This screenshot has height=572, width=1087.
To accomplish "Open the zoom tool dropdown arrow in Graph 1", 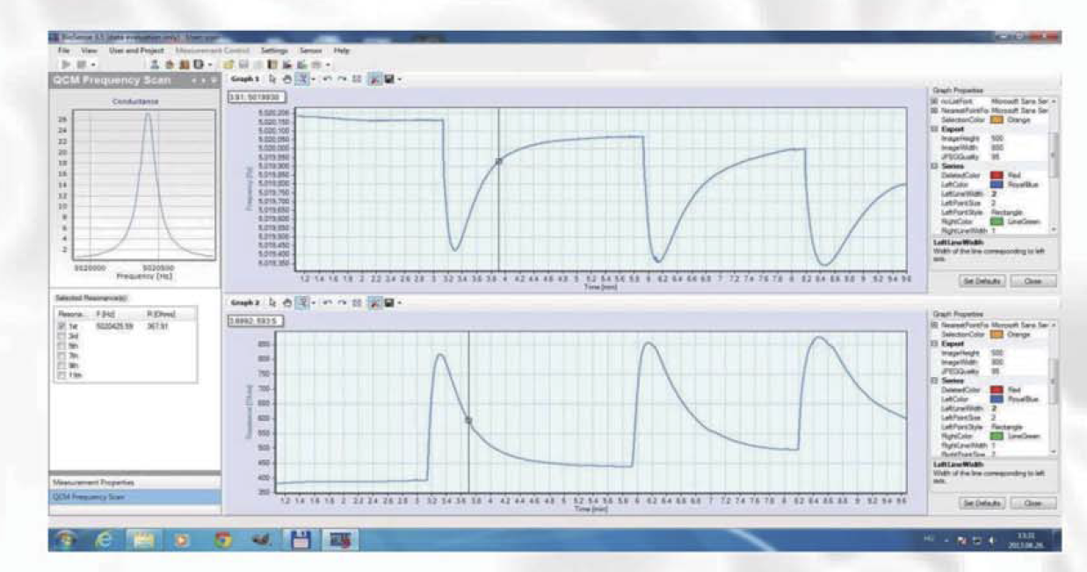I will tap(312, 78).
